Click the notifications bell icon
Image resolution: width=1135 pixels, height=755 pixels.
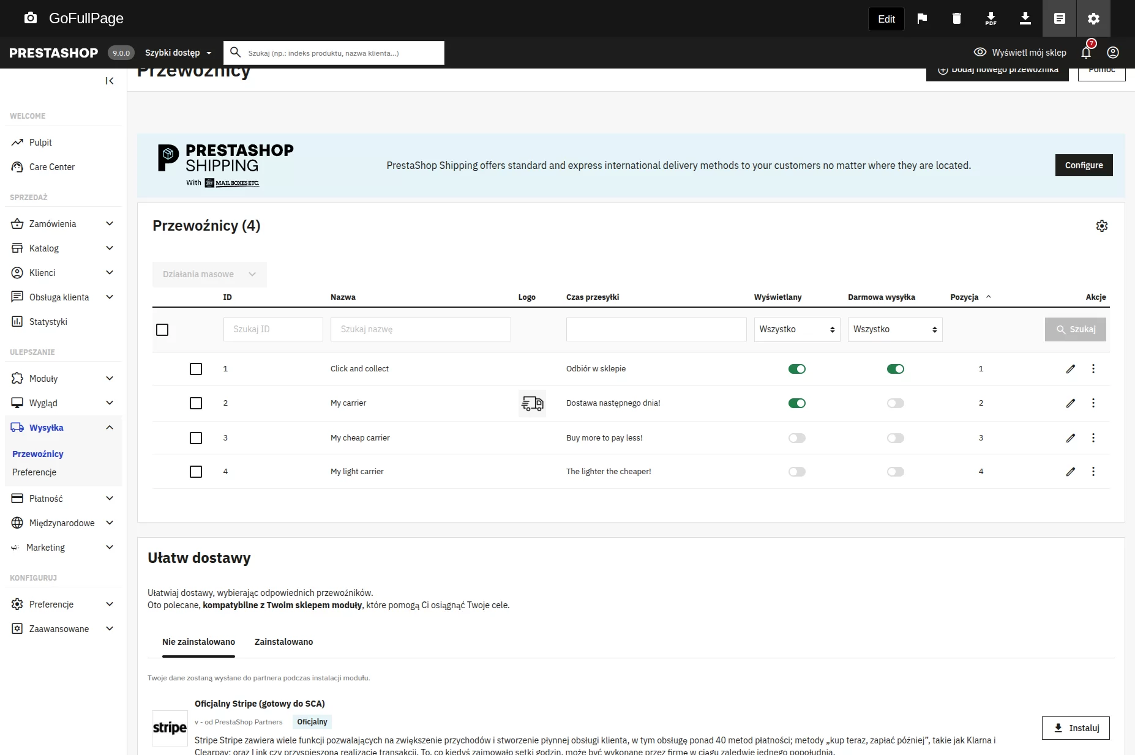click(x=1086, y=53)
